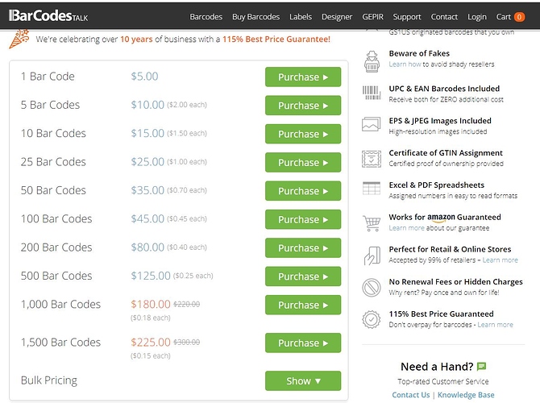Expand Bulk Pricing with Show button
Screen dimensions: 540x403
pyautogui.click(x=303, y=380)
